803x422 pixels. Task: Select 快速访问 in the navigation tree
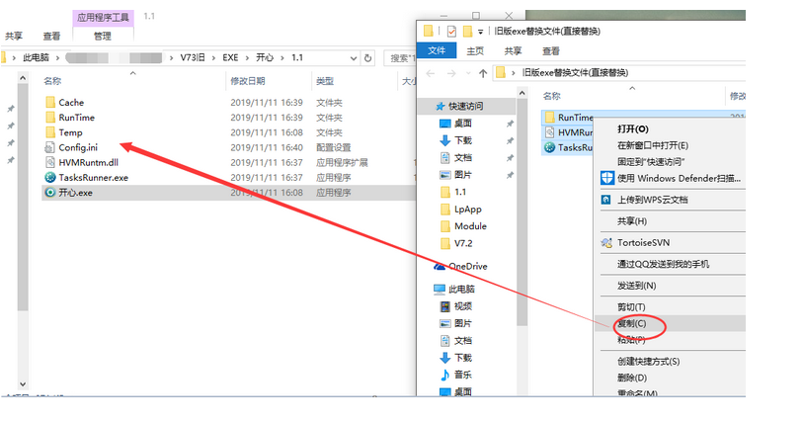(x=465, y=106)
